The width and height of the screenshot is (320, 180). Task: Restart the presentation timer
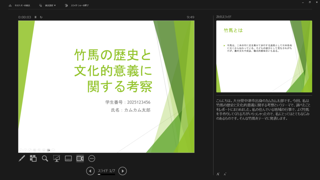coord(41,17)
